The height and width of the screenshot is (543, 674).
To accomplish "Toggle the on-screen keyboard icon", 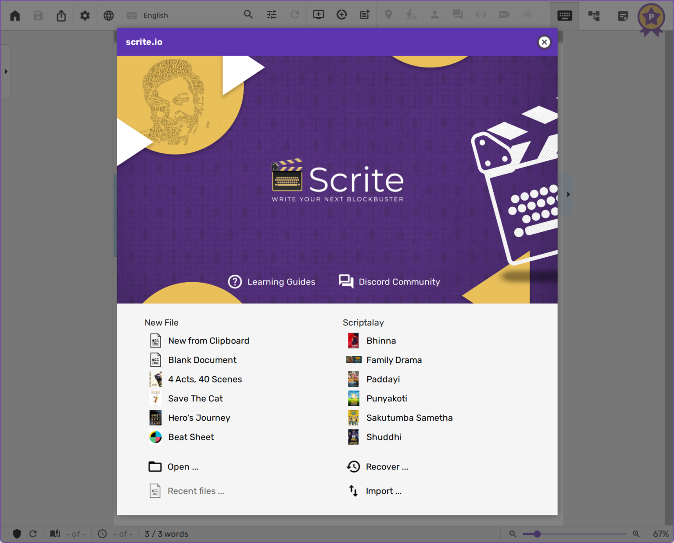I will (x=564, y=16).
